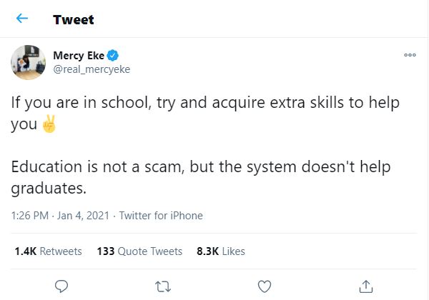429x300 pixels.
Task: Open the Twitter for iPhone source link
Action: pos(161,216)
